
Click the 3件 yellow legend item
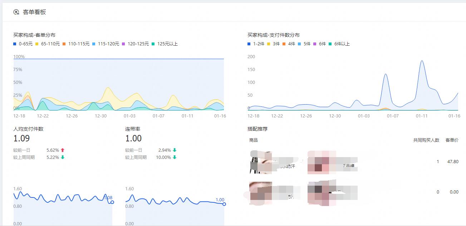coord(273,44)
